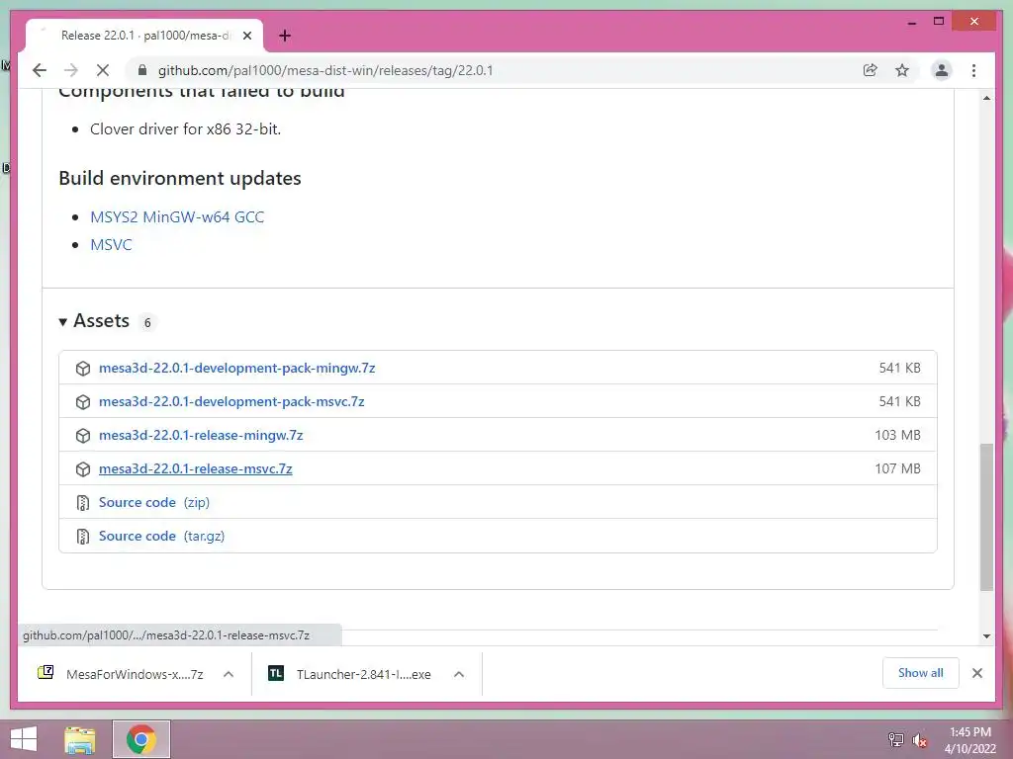Viewport: 1013px width, 759px height.
Task: Open the MSYS2 MinGW-w64 GCC link
Action: tap(177, 216)
